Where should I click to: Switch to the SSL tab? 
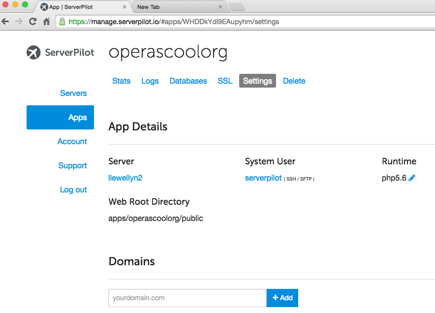[x=225, y=81]
